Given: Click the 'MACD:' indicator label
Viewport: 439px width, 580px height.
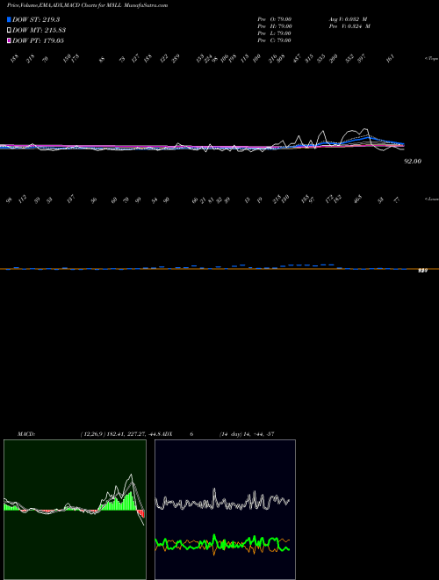Looking at the screenshot, I should point(26,434).
